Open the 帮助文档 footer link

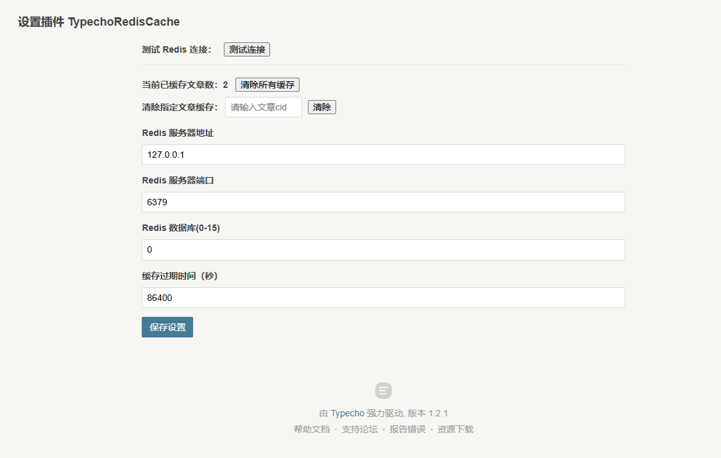(312, 429)
